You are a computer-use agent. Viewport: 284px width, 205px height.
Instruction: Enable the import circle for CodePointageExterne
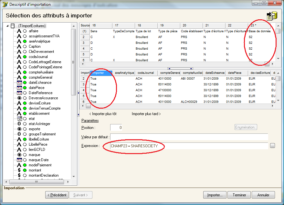25,67
